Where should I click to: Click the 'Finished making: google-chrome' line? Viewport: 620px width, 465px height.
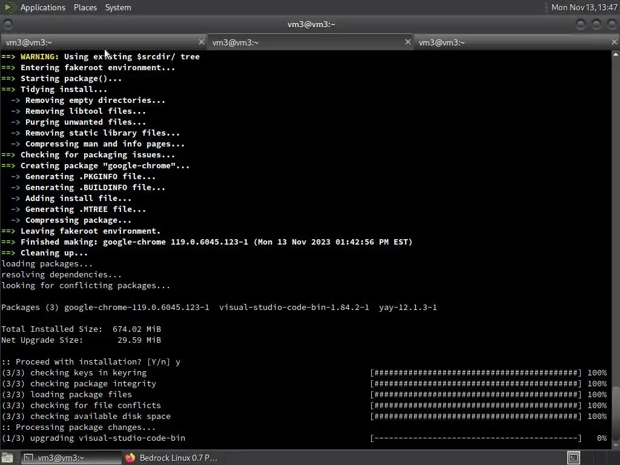point(207,242)
